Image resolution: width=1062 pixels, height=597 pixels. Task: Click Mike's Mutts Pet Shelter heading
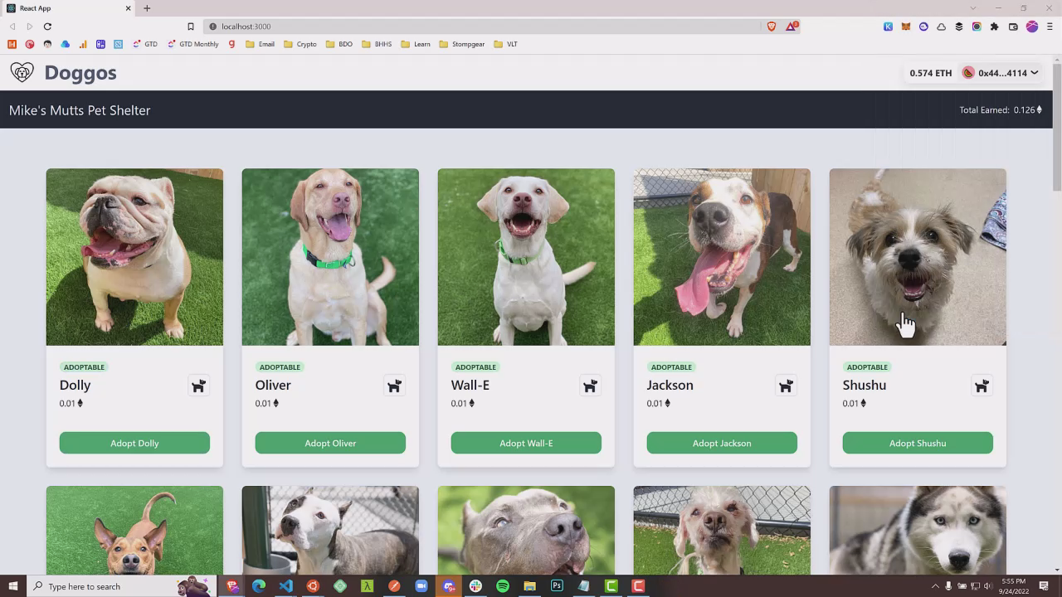coord(80,110)
